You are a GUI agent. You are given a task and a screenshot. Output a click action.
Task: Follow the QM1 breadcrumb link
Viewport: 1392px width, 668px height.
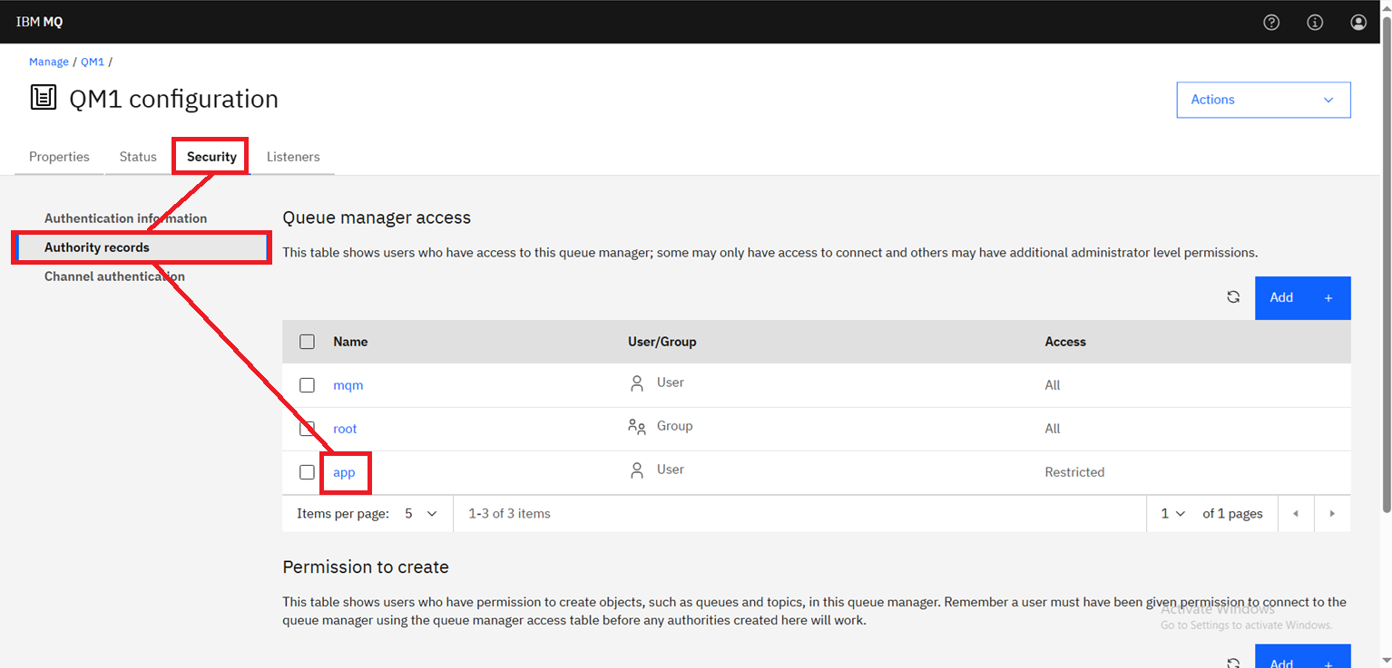coord(93,62)
